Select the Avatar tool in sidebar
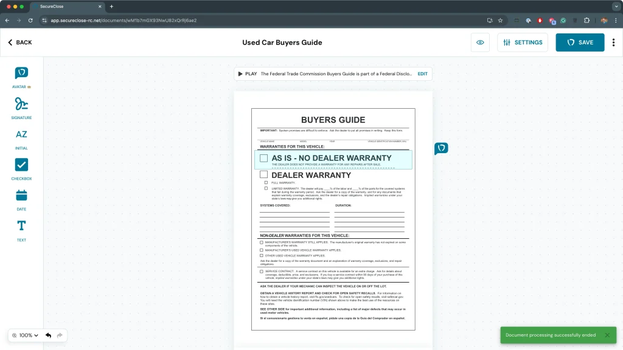623x350 pixels. tap(21, 74)
